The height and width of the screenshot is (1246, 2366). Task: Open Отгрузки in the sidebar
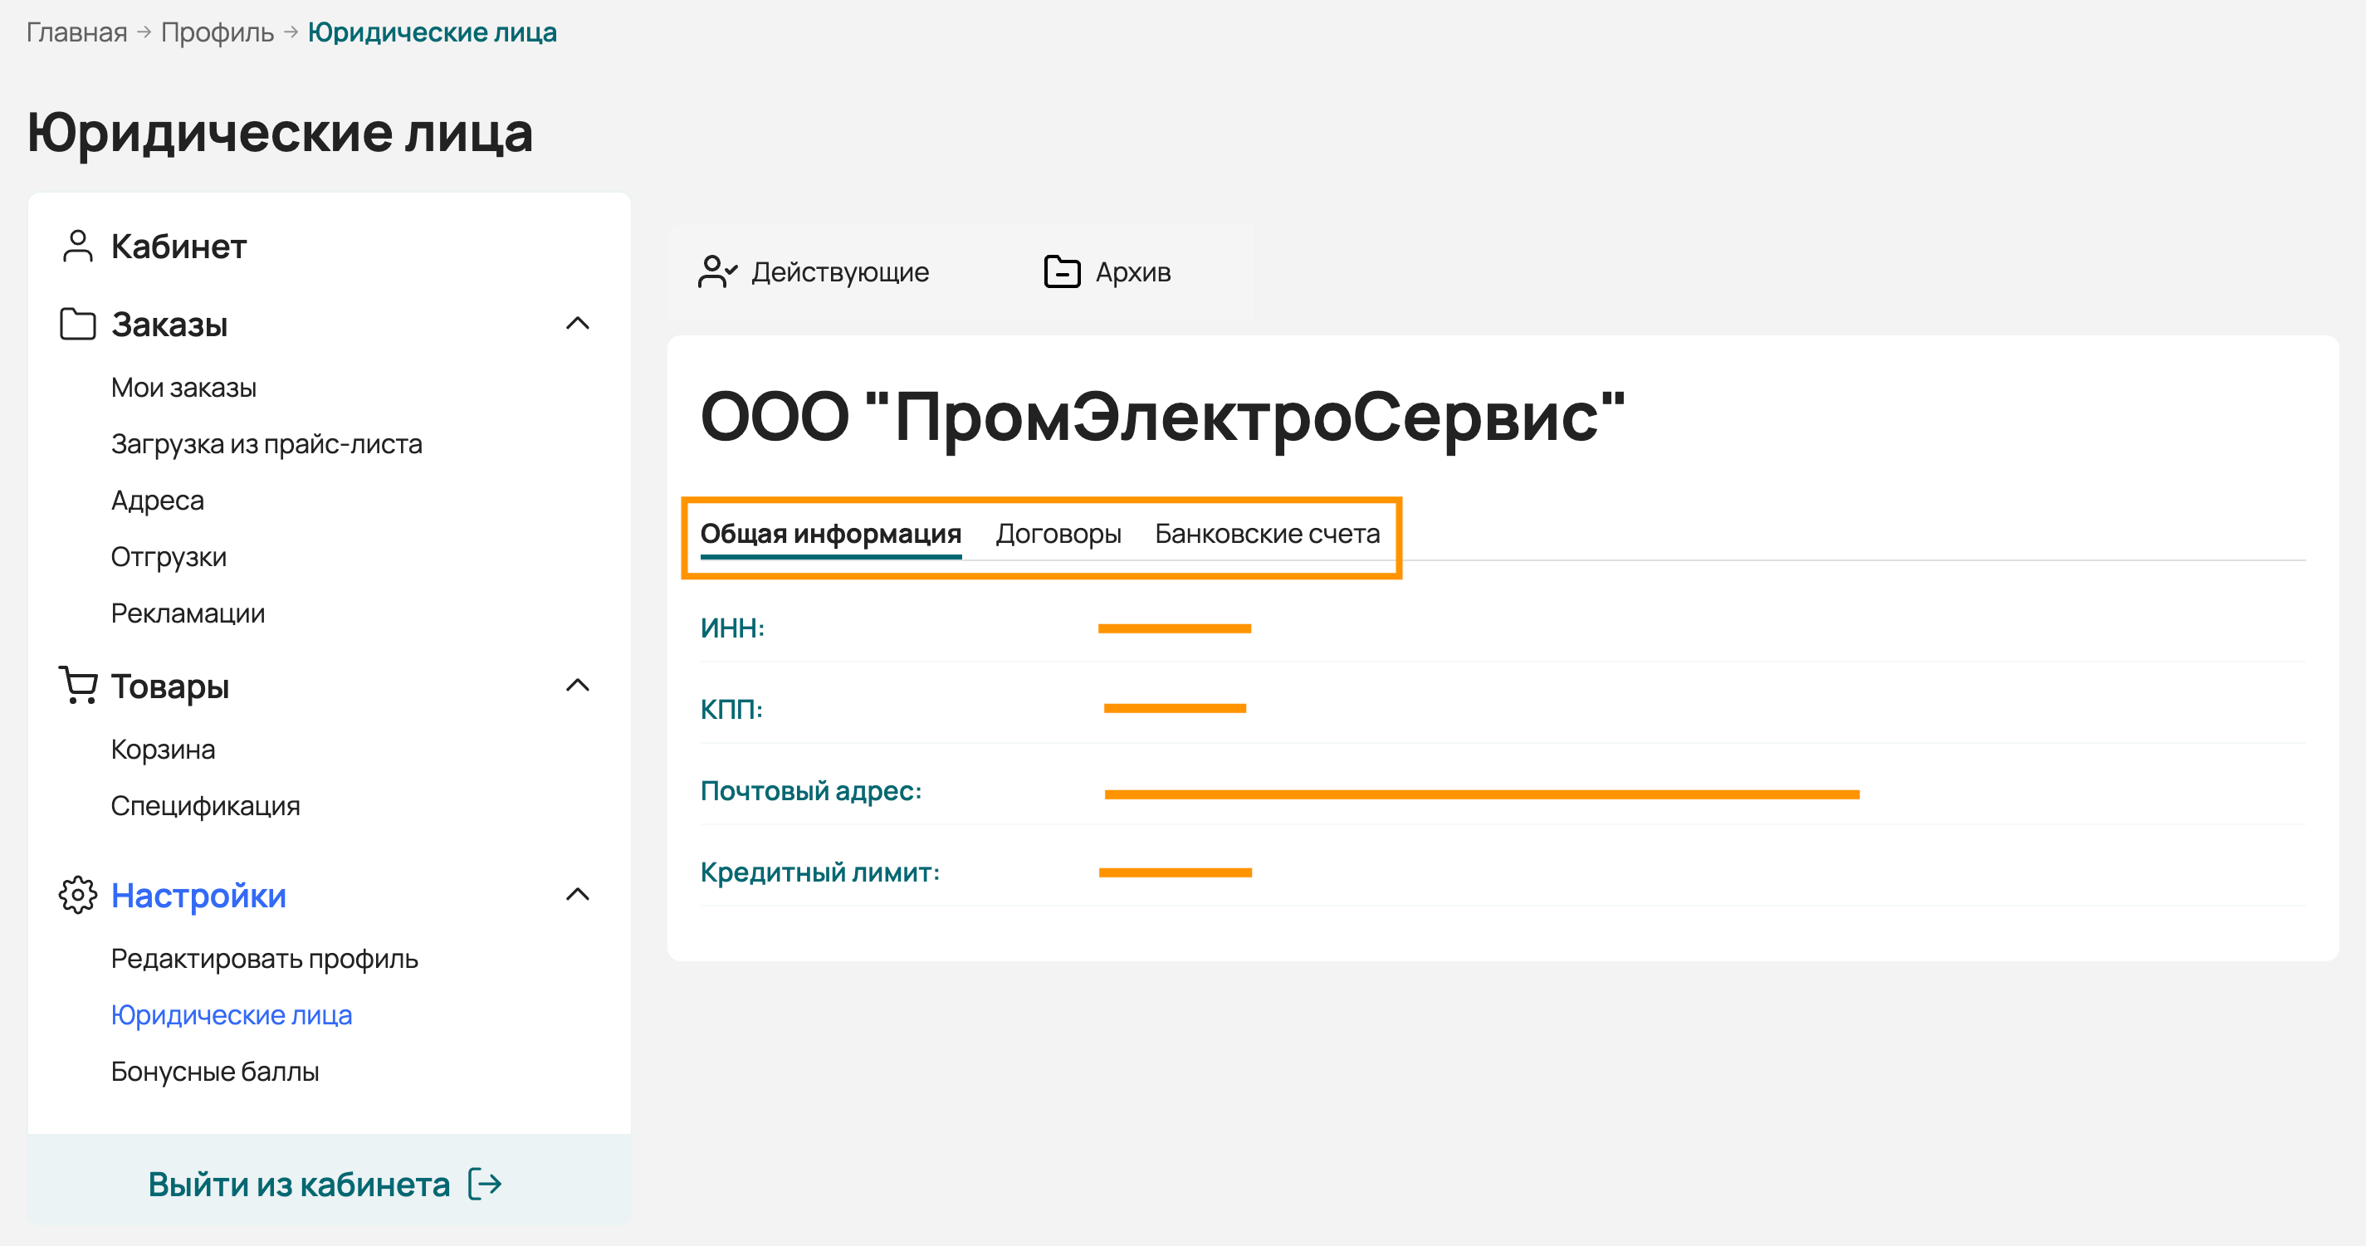coord(169,557)
